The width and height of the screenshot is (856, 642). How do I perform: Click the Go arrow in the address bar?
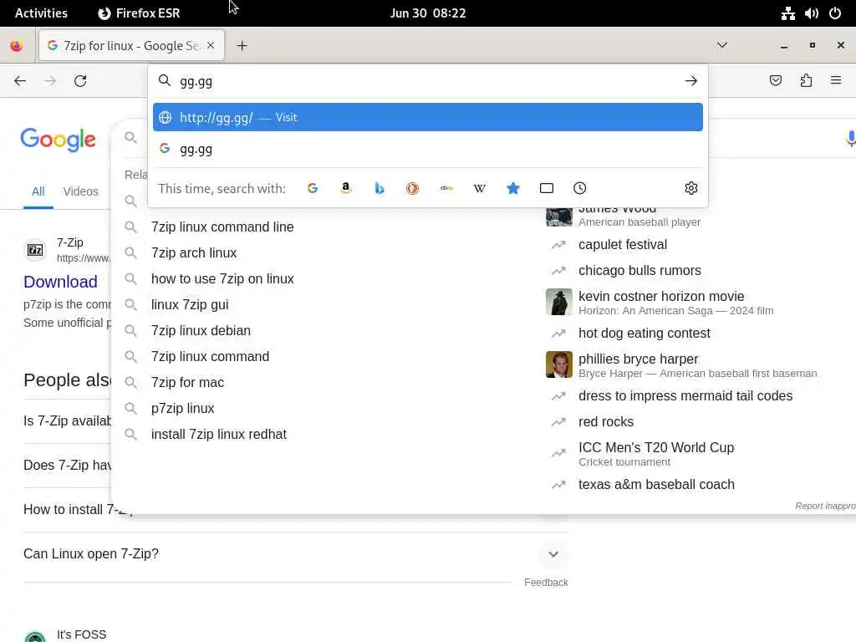(691, 81)
